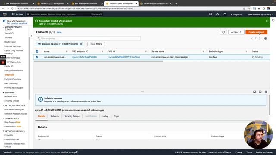Go back in browser history
The width and height of the screenshot is (276, 155).
point(3,9)
